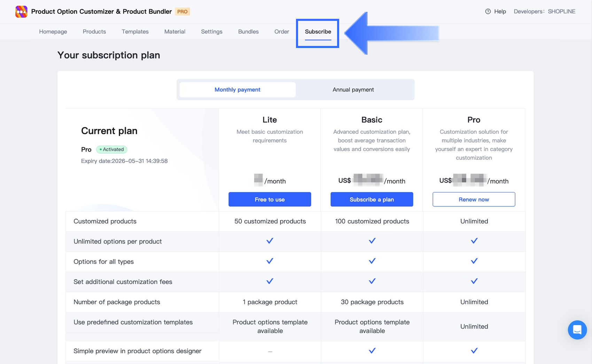Click the PRO badge beside app title
Viewport: 592px width, 364px height.
(182, 11)
